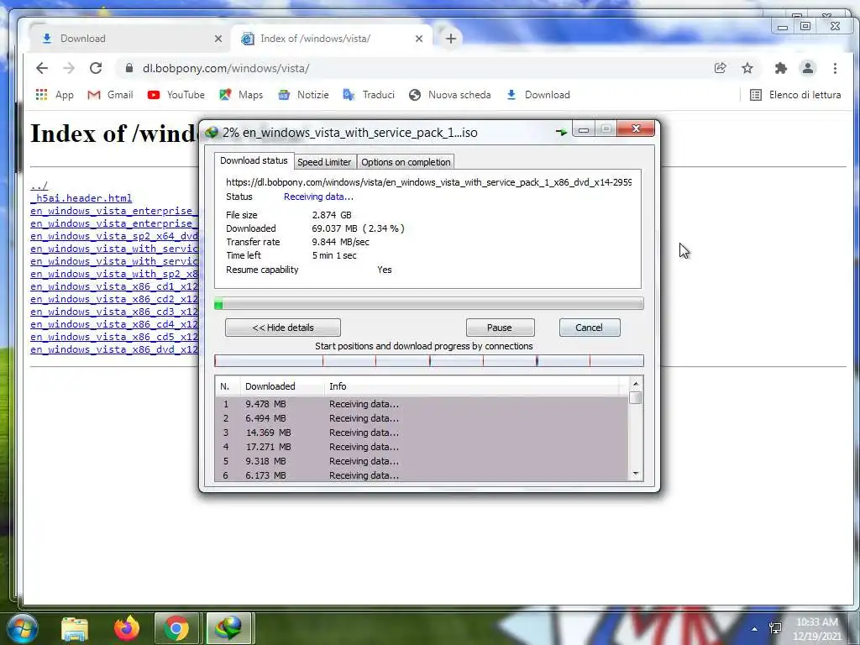Viewport: 860px width, 645px height.
Task: Open Chrome three-dot menu
Action: pos(835,68)
